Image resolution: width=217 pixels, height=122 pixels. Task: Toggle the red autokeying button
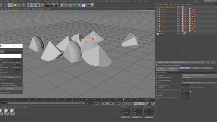point(127,103)
